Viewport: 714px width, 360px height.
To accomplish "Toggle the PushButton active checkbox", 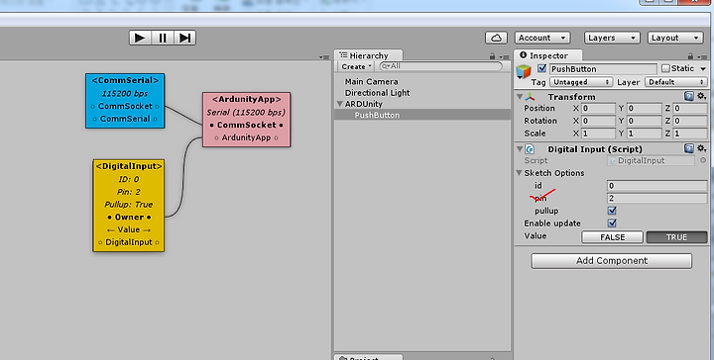I will [x=541, y=68].
